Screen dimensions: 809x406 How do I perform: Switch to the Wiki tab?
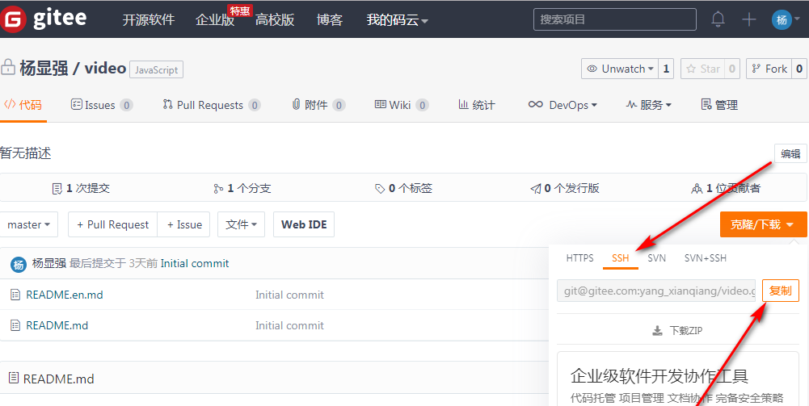click(x=402, y=105)
